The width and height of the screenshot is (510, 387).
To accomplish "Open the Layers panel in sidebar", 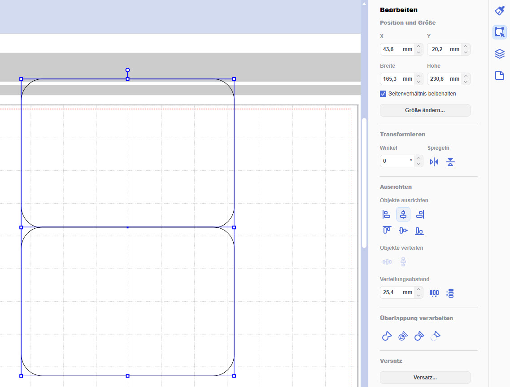I will 499,54.
